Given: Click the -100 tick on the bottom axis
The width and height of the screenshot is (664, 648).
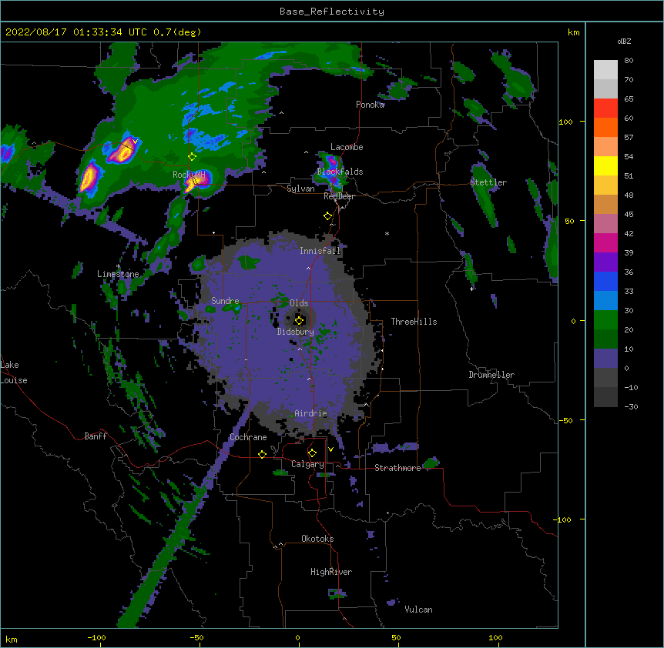Looking at the screenshot, I should click(96, 638).
